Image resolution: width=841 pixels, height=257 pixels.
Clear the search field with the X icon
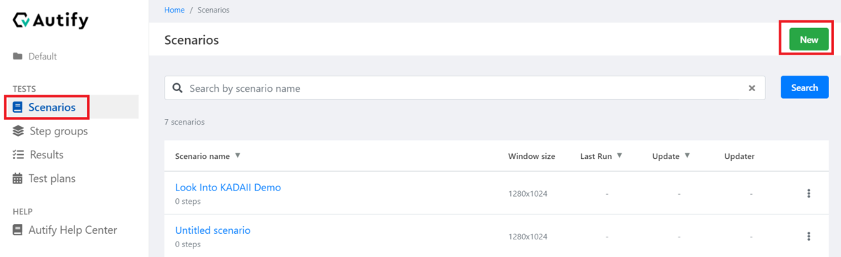coord(752,88)
